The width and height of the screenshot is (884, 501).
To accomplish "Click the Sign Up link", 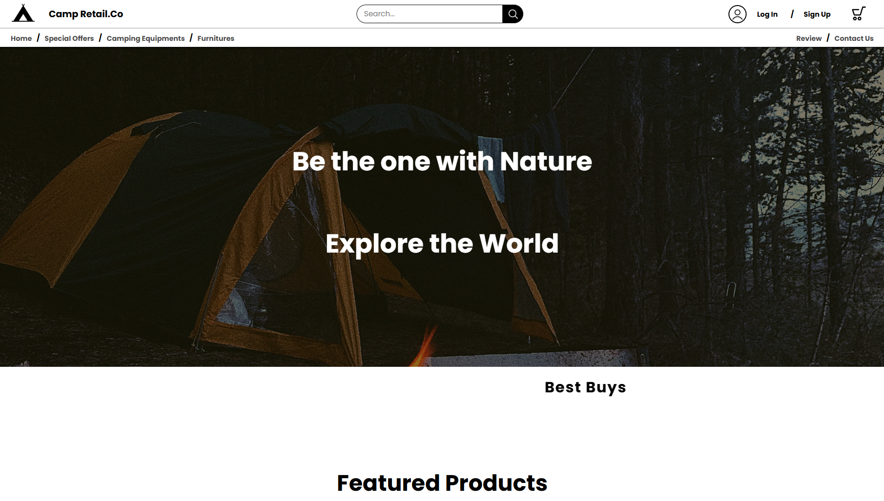I will 817,14.
